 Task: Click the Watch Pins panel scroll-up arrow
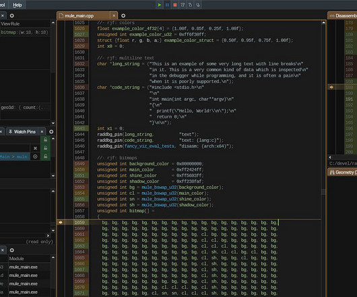click(53, 138)
